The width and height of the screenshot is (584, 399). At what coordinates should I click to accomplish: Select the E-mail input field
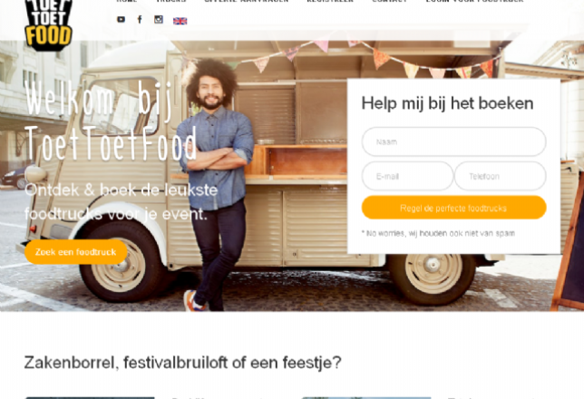[x=407, y=176]
